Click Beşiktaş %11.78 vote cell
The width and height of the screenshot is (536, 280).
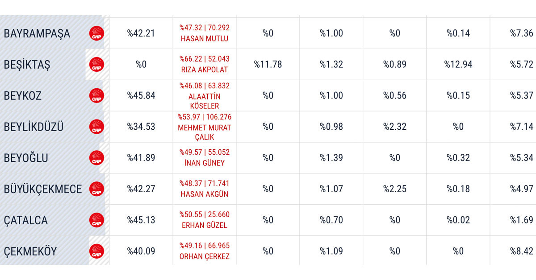coord(268,65)
